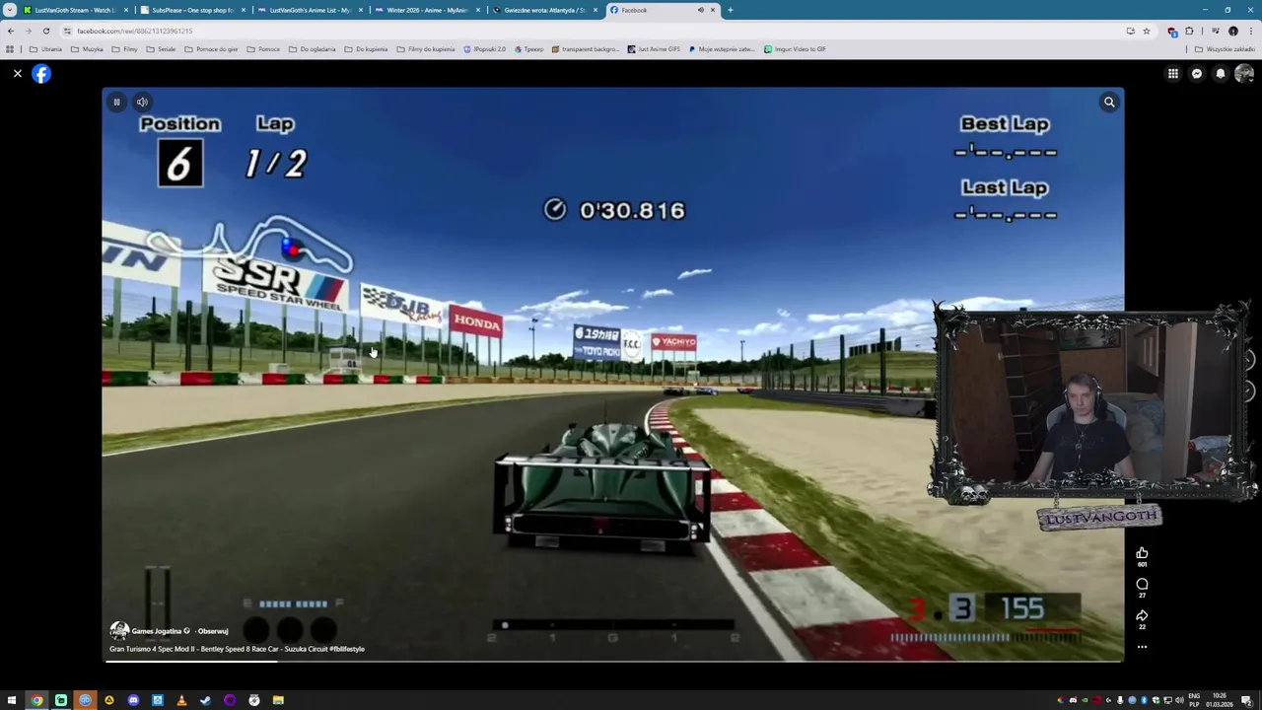Bookmark this page with star icon
Screen dimensions: 1262x710
coord(1146,31)
